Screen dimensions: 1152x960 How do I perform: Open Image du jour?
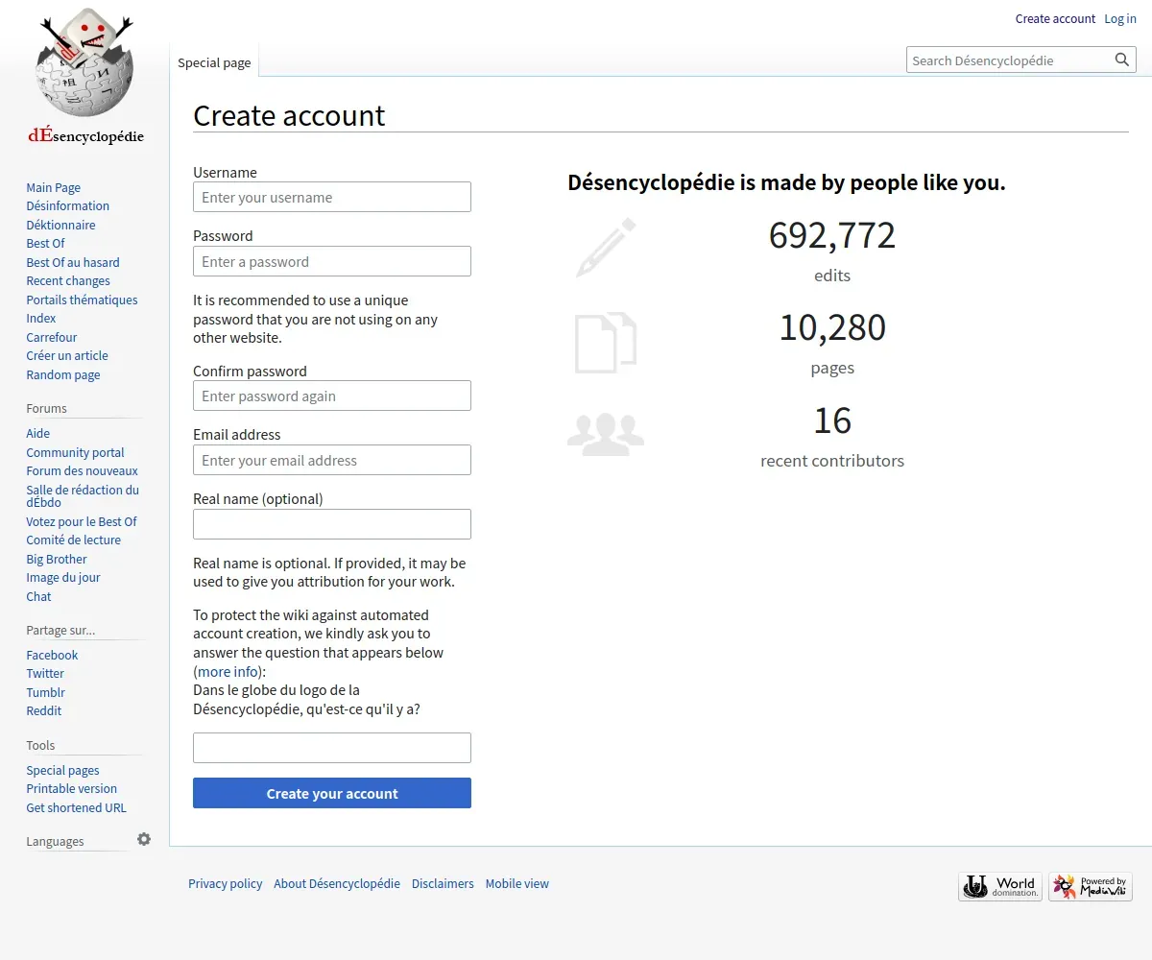(x=63, y=577)
